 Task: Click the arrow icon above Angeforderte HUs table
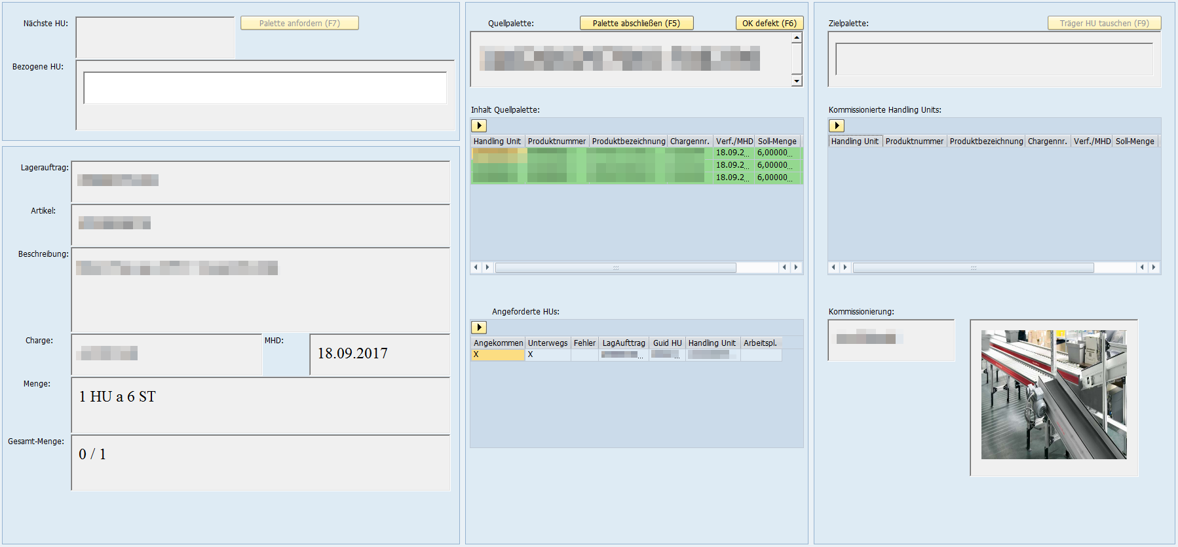479,328
